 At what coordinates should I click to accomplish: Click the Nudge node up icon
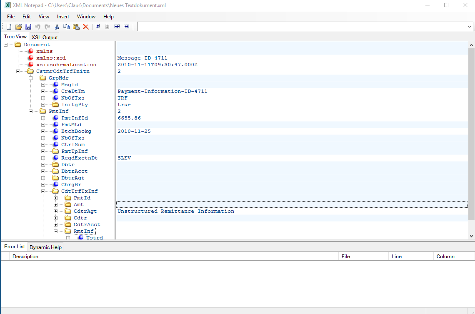(97, 27)
